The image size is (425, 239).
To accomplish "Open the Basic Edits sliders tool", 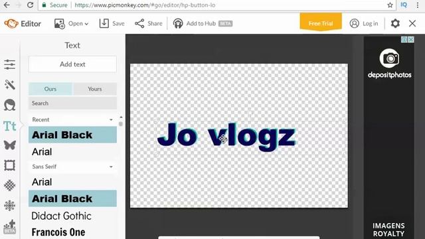I will pyautogui.click(x=10, y=64).
